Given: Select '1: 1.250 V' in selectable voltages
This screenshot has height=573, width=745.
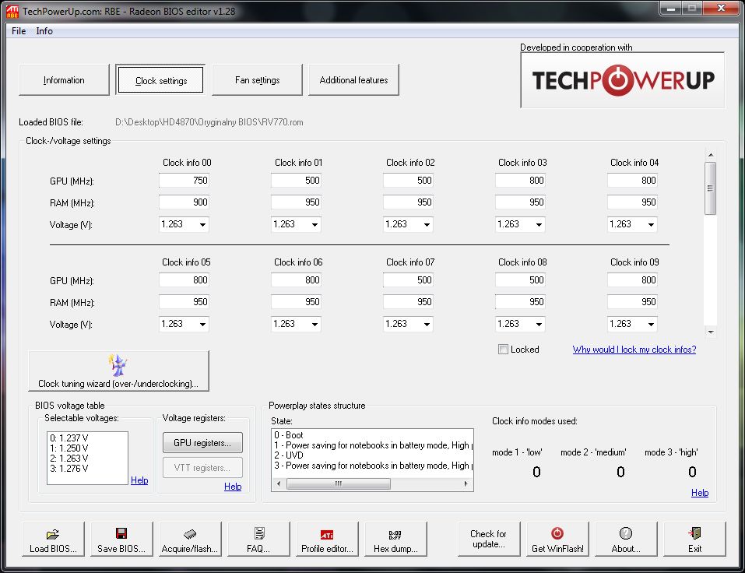Looking at the screenshot, I should click(x=87, y=448).
